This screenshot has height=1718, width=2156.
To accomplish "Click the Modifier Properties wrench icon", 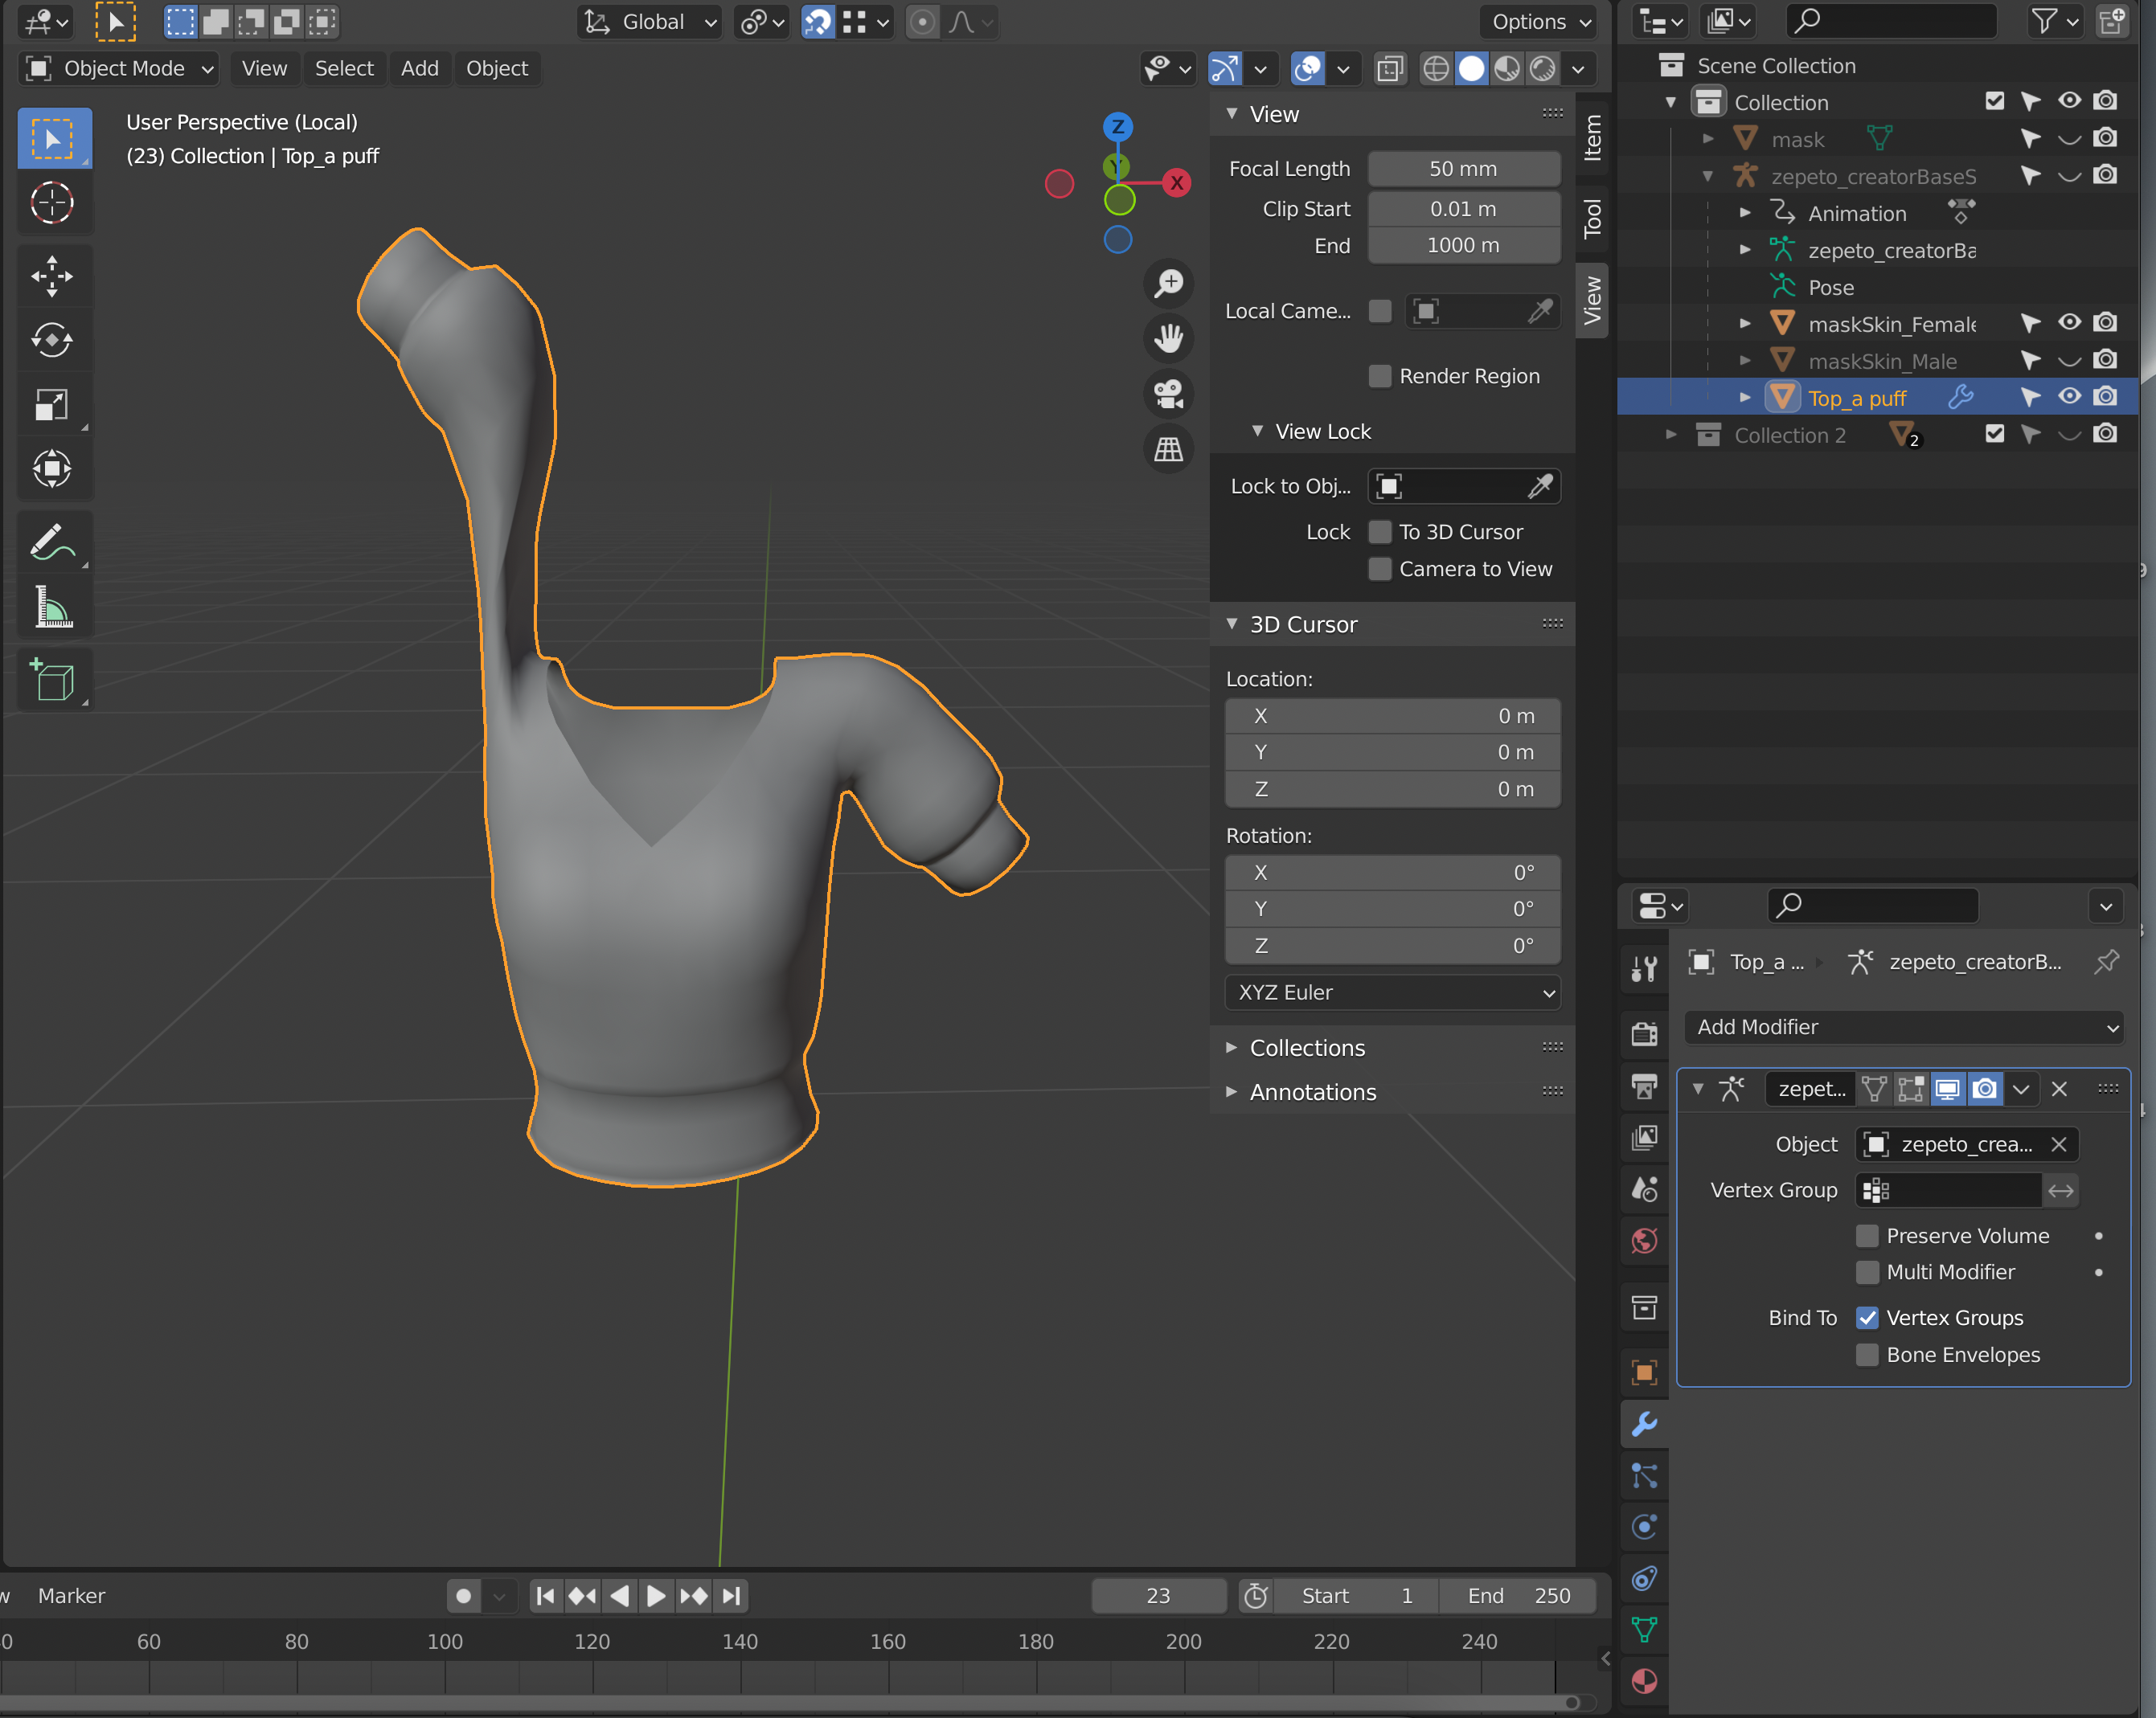I will [1642, 1423].
